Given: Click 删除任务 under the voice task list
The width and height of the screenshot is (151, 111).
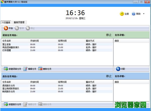Looking at the screenshot, I should (45, 69).
